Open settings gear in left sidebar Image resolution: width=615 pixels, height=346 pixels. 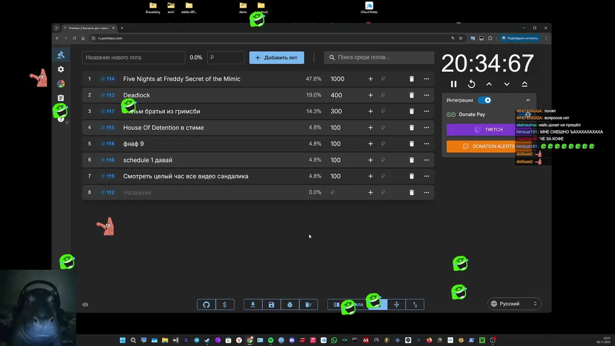[x=61, y=69]
